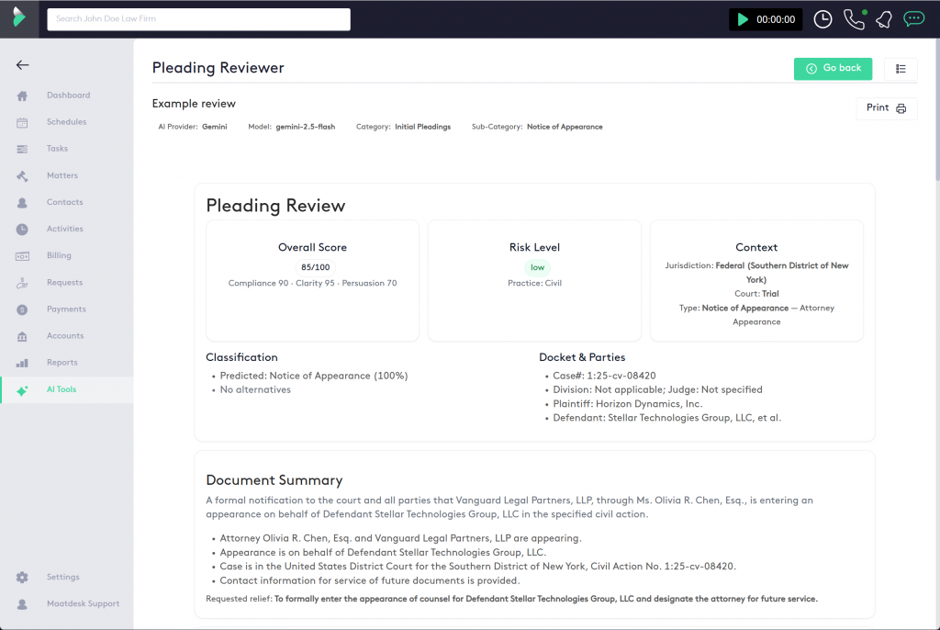The height and width of the screenshot is (630, 940).
Task: Click the Maatdesk logo icon
Action: click(19, 18)
